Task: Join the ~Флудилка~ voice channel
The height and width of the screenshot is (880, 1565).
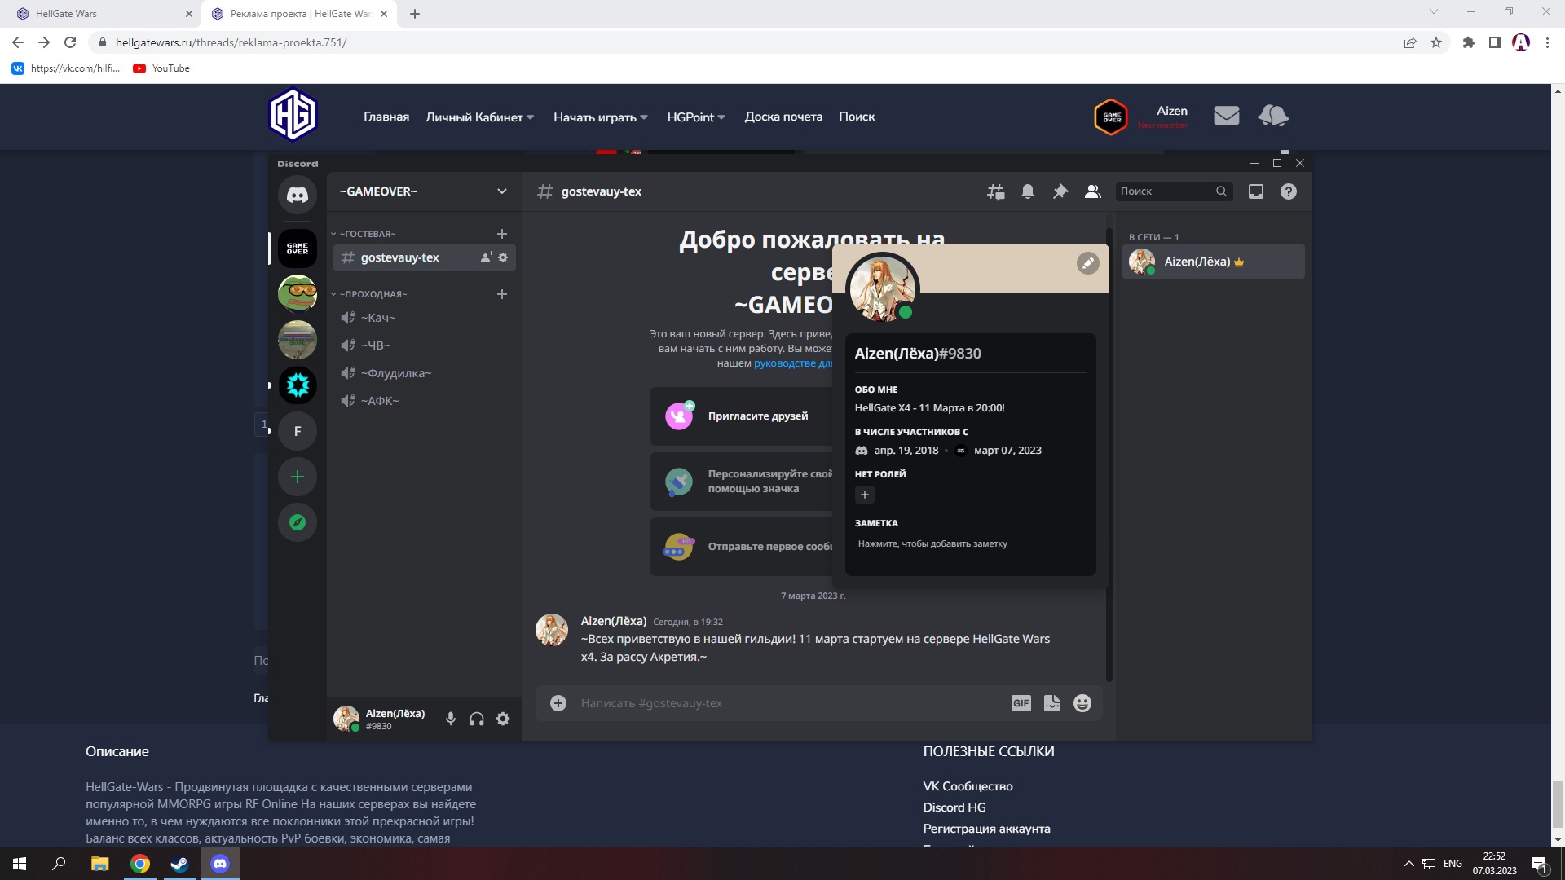Action: [x=425, y=373]
